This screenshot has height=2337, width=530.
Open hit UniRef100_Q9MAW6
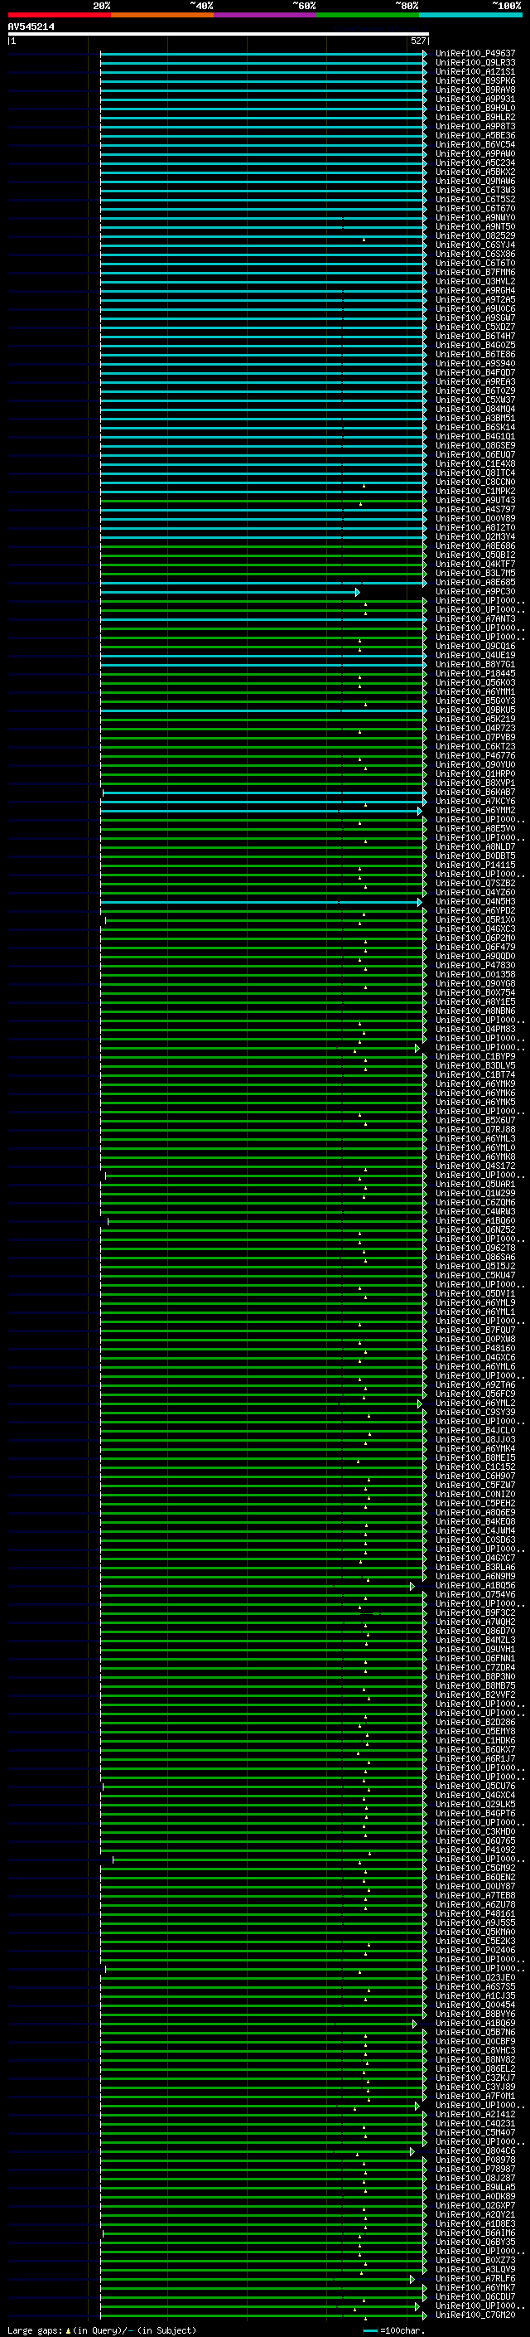pyautogui.click(x=475, y=182)
